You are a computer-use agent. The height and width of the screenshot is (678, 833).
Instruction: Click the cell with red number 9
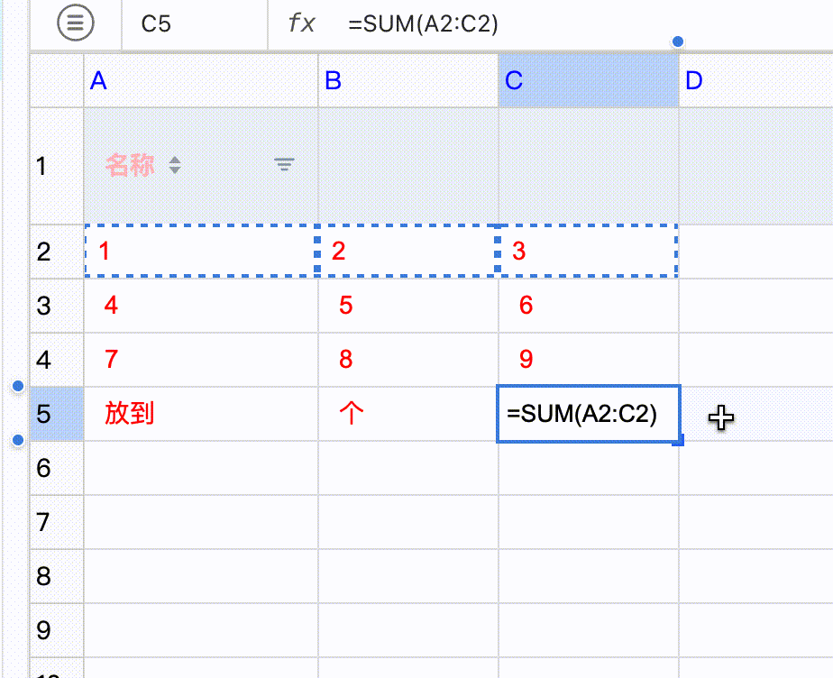tap(588, 360)
